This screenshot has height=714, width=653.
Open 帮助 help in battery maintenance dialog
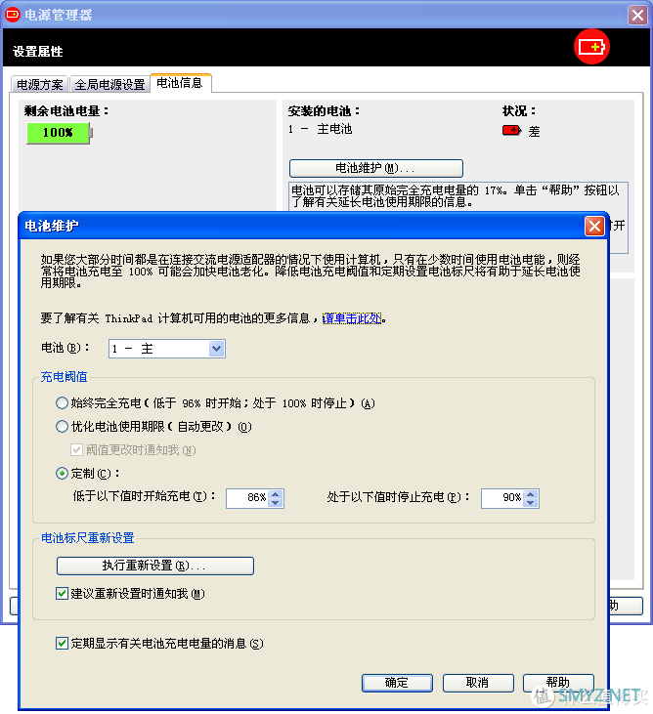(x=558, y=683)
